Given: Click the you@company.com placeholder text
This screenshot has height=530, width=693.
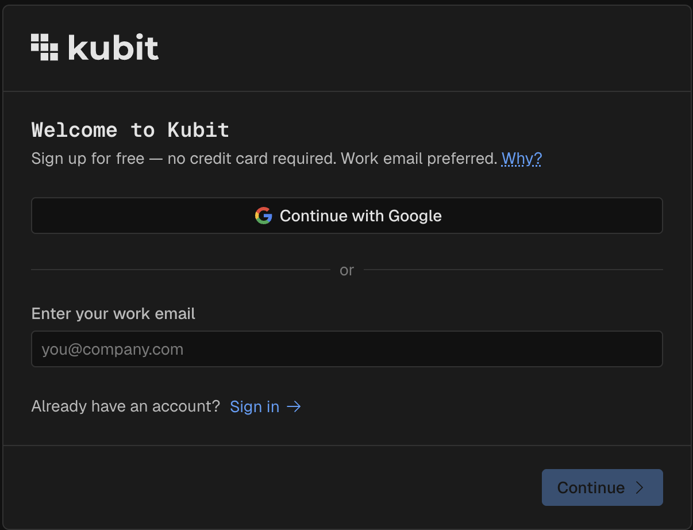Looking at the screenshot, I should tap(113, 350).
